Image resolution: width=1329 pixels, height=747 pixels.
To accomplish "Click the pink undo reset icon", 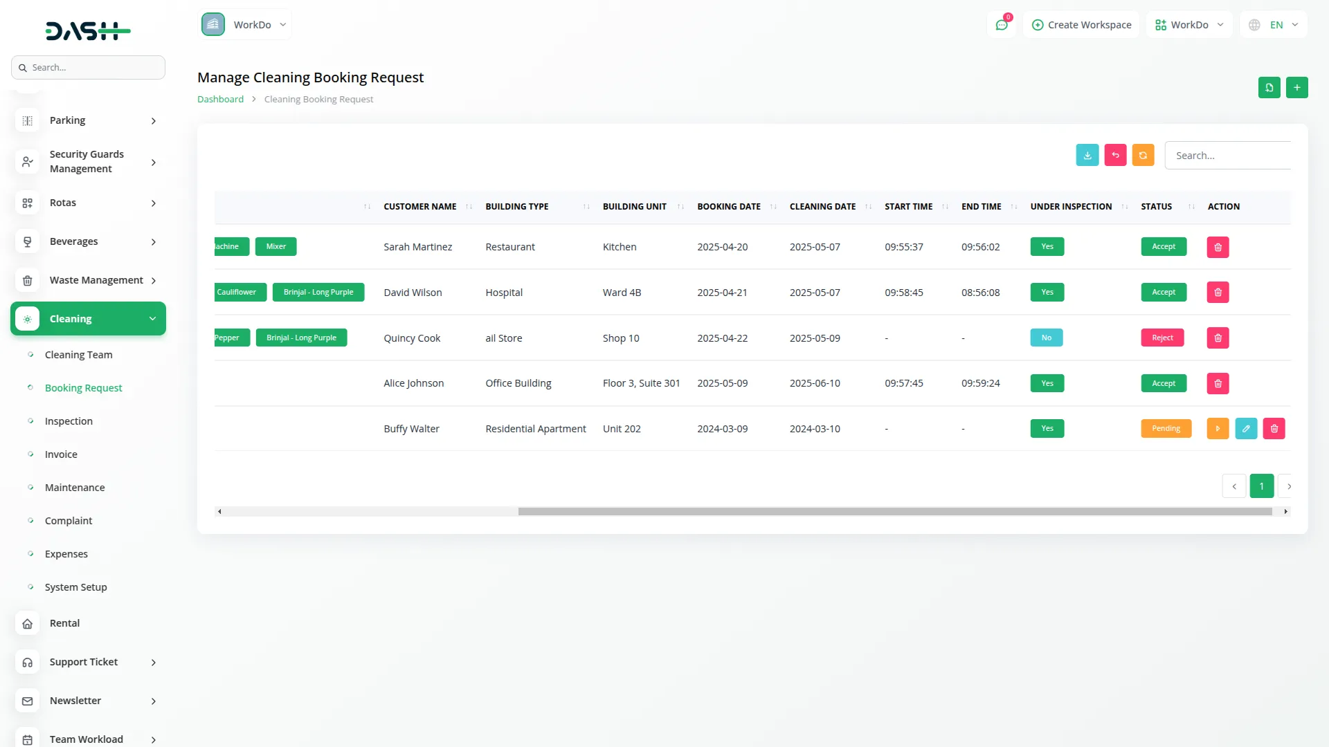I will tap(1115, 156).
